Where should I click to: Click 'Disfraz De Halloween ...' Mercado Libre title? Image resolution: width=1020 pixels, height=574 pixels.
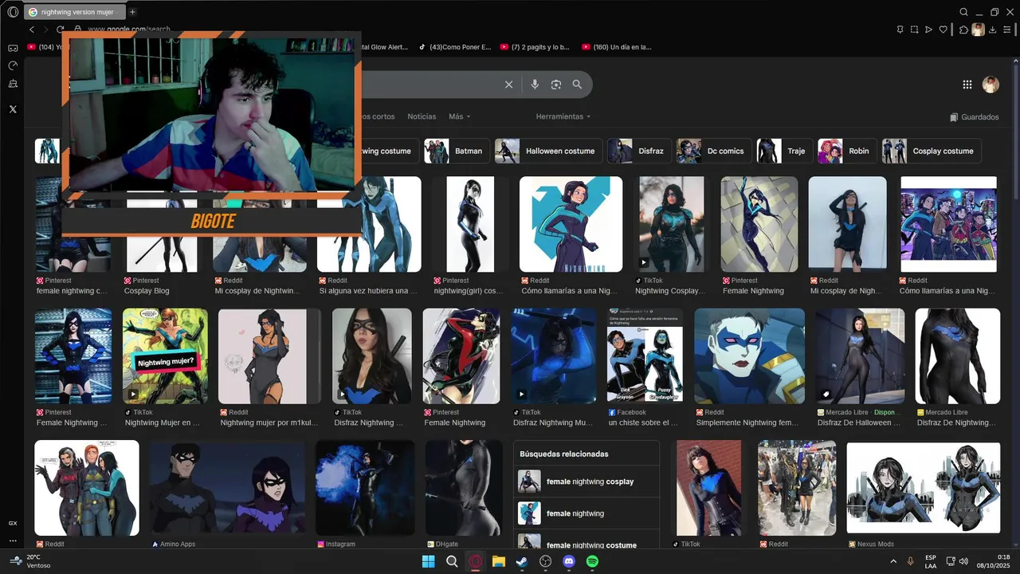[x=859, y=423]
